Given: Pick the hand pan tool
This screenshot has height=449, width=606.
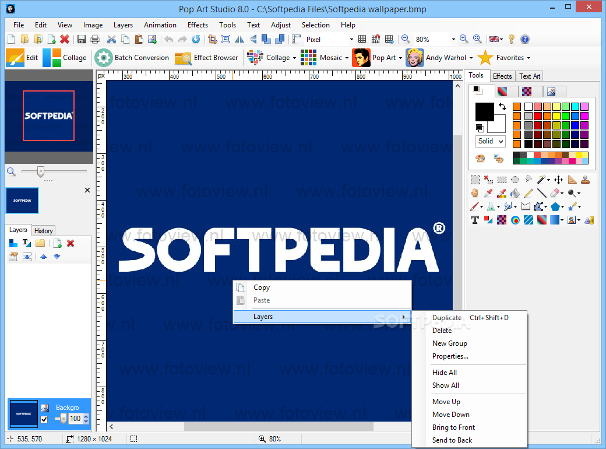Looking at the screenshot, I should coord(474,193).
